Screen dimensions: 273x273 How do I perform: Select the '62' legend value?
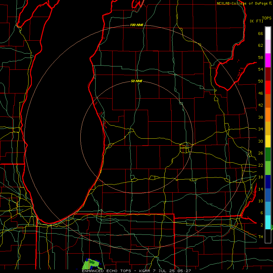[x=261, y=45]
